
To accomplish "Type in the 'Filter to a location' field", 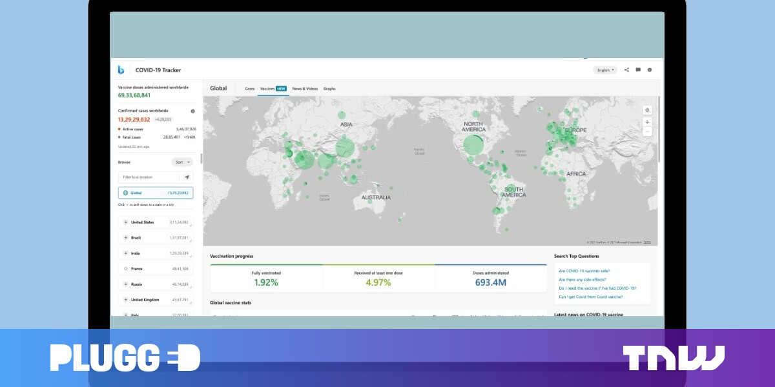I will (x=149, y=177).
